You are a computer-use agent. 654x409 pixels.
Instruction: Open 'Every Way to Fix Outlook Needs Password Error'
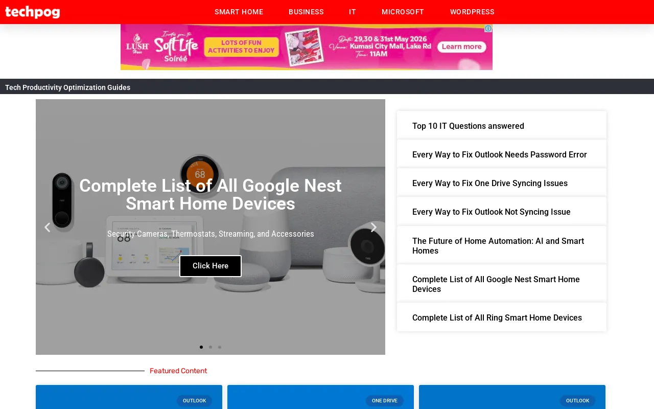500,154
